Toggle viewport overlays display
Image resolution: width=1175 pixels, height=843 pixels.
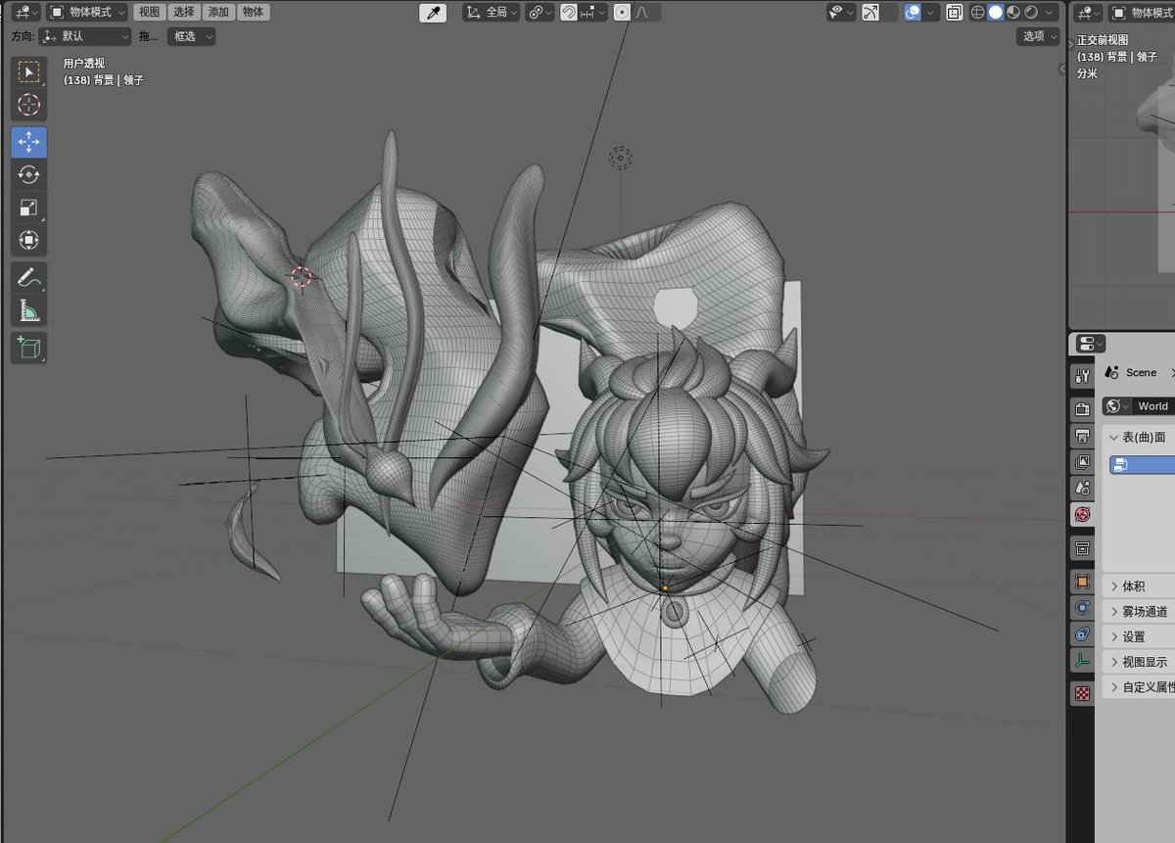click(913, 13)
